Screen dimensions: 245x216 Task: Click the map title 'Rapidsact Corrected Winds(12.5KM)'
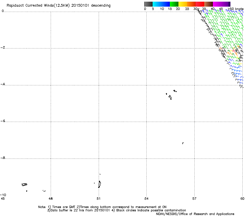(38, 6)
